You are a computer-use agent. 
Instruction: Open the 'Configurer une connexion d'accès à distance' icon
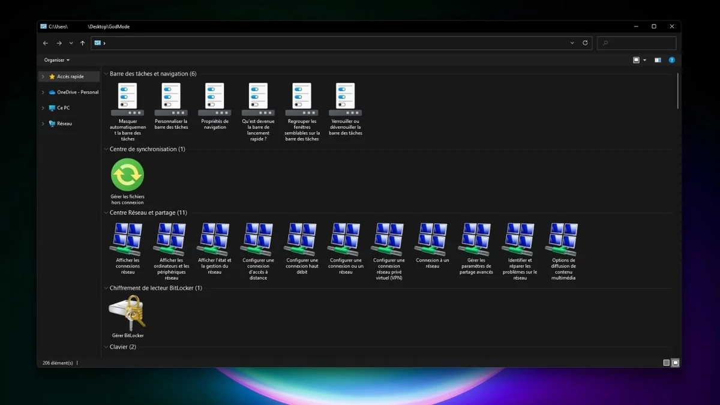(x=258, y=239)
